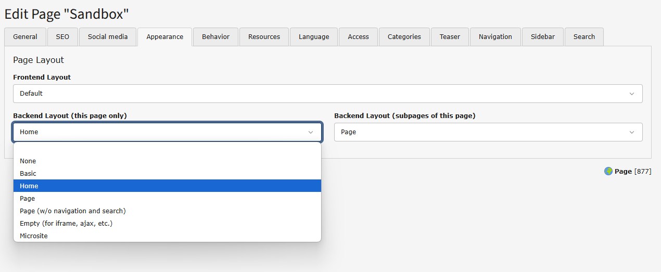661x272 pixels.
Task: Open the Backend Layout subpages dropdown
Action: click(x=488, y=132)
